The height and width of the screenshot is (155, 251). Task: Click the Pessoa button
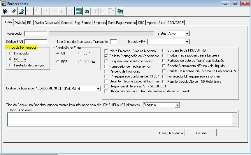(201, 133)
